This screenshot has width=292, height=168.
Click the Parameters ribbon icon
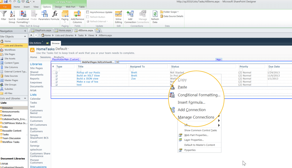point(44,15)
